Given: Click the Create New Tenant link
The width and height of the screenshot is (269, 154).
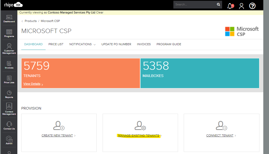Looking at the screenshot, I should coord(57,135).
